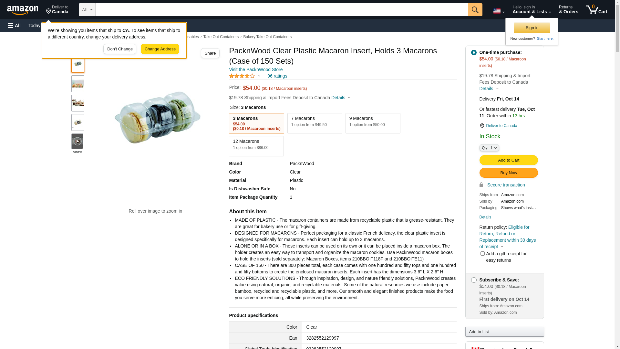Click the Add to Cart button
Screen dimensions: 620x349
click(508, 160)
